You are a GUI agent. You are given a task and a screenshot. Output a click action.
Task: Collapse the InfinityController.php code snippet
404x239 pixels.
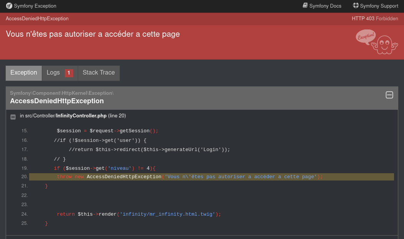pos(13,117)
